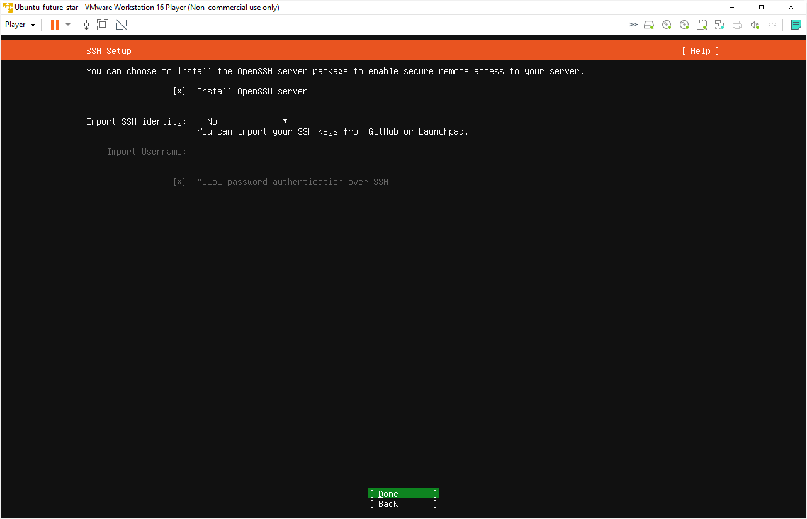807x519 pixels.
Task: Minimize the VMware Player window
Action: tap(732, 8)
